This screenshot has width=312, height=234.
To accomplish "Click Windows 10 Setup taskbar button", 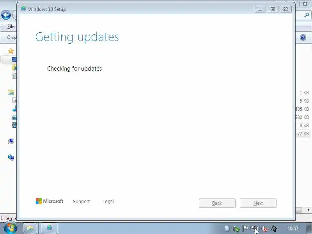I will pos(50,228).
